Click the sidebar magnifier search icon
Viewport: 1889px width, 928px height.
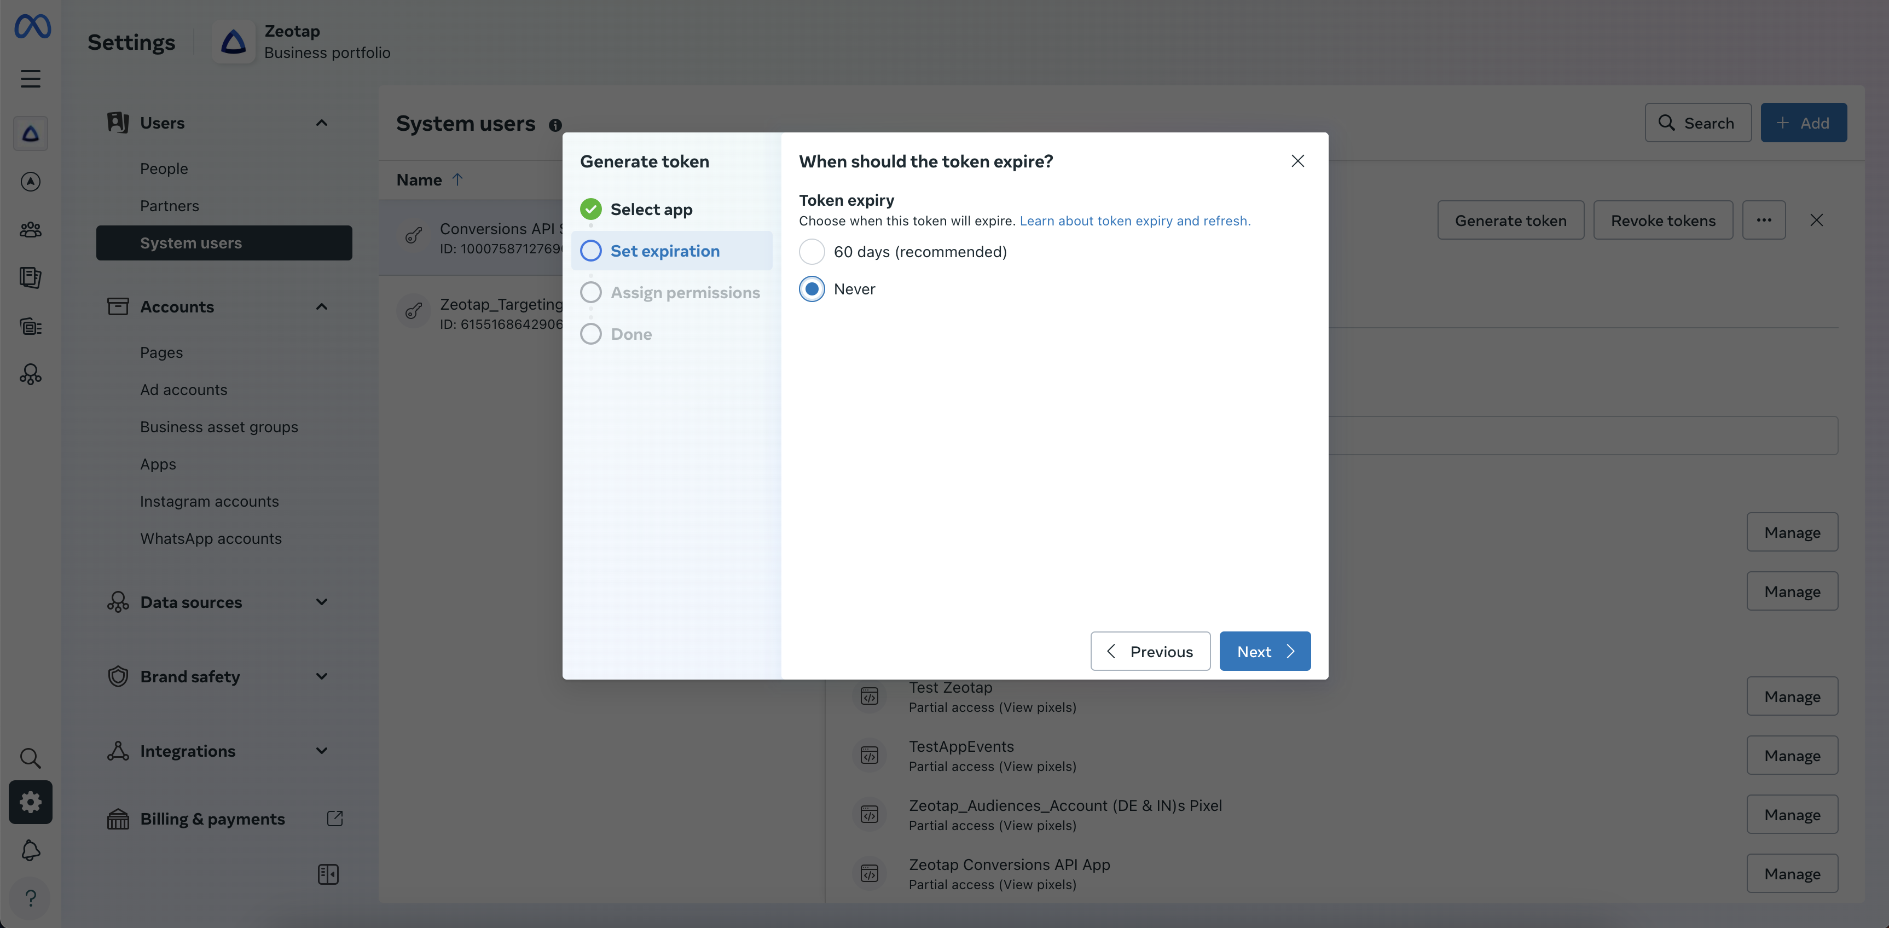click(x=30, y=758)
